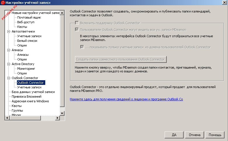Close the account settings dialog window
228x141 pixels.
224,3
